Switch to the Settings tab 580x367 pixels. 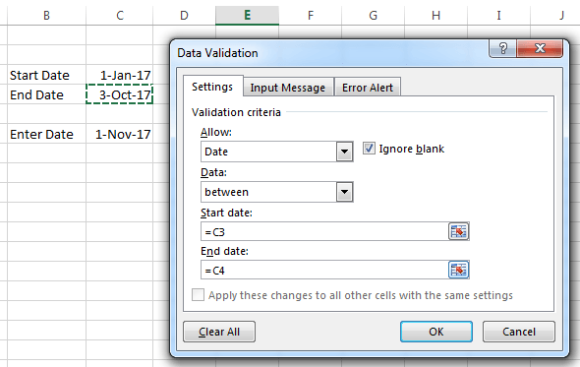pos(212,87)
